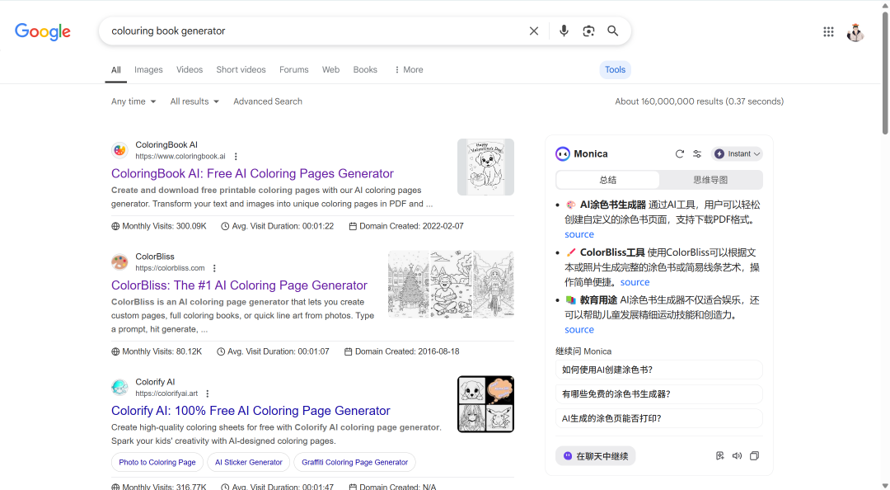
Task: Open the Any time filter dropdown
Action: (133, 101)
